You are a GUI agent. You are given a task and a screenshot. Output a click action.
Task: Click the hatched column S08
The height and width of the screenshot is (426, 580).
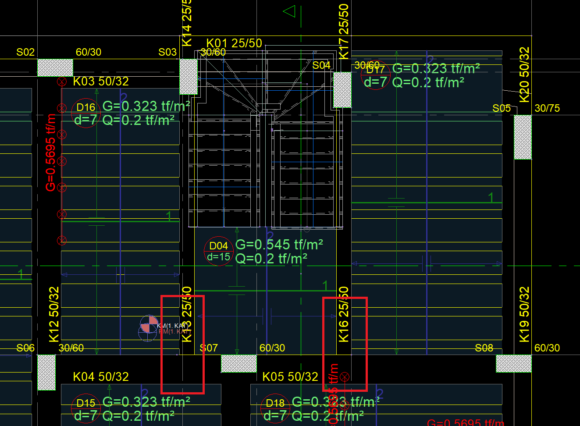[513, 364]
